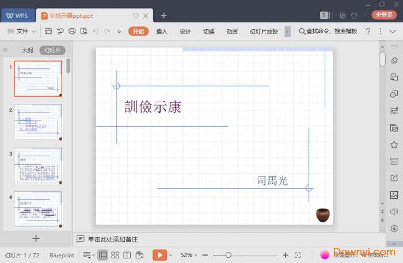403x263 pixels.
Task: Open the 文件 menu
Action: tap(22, 31)
